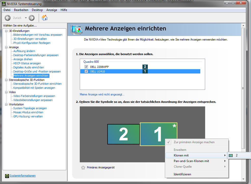Image resolution: width=251 pixels, height=184 pixels.
Task: Open the Datei menu
Action: click(x=7, y=10)
